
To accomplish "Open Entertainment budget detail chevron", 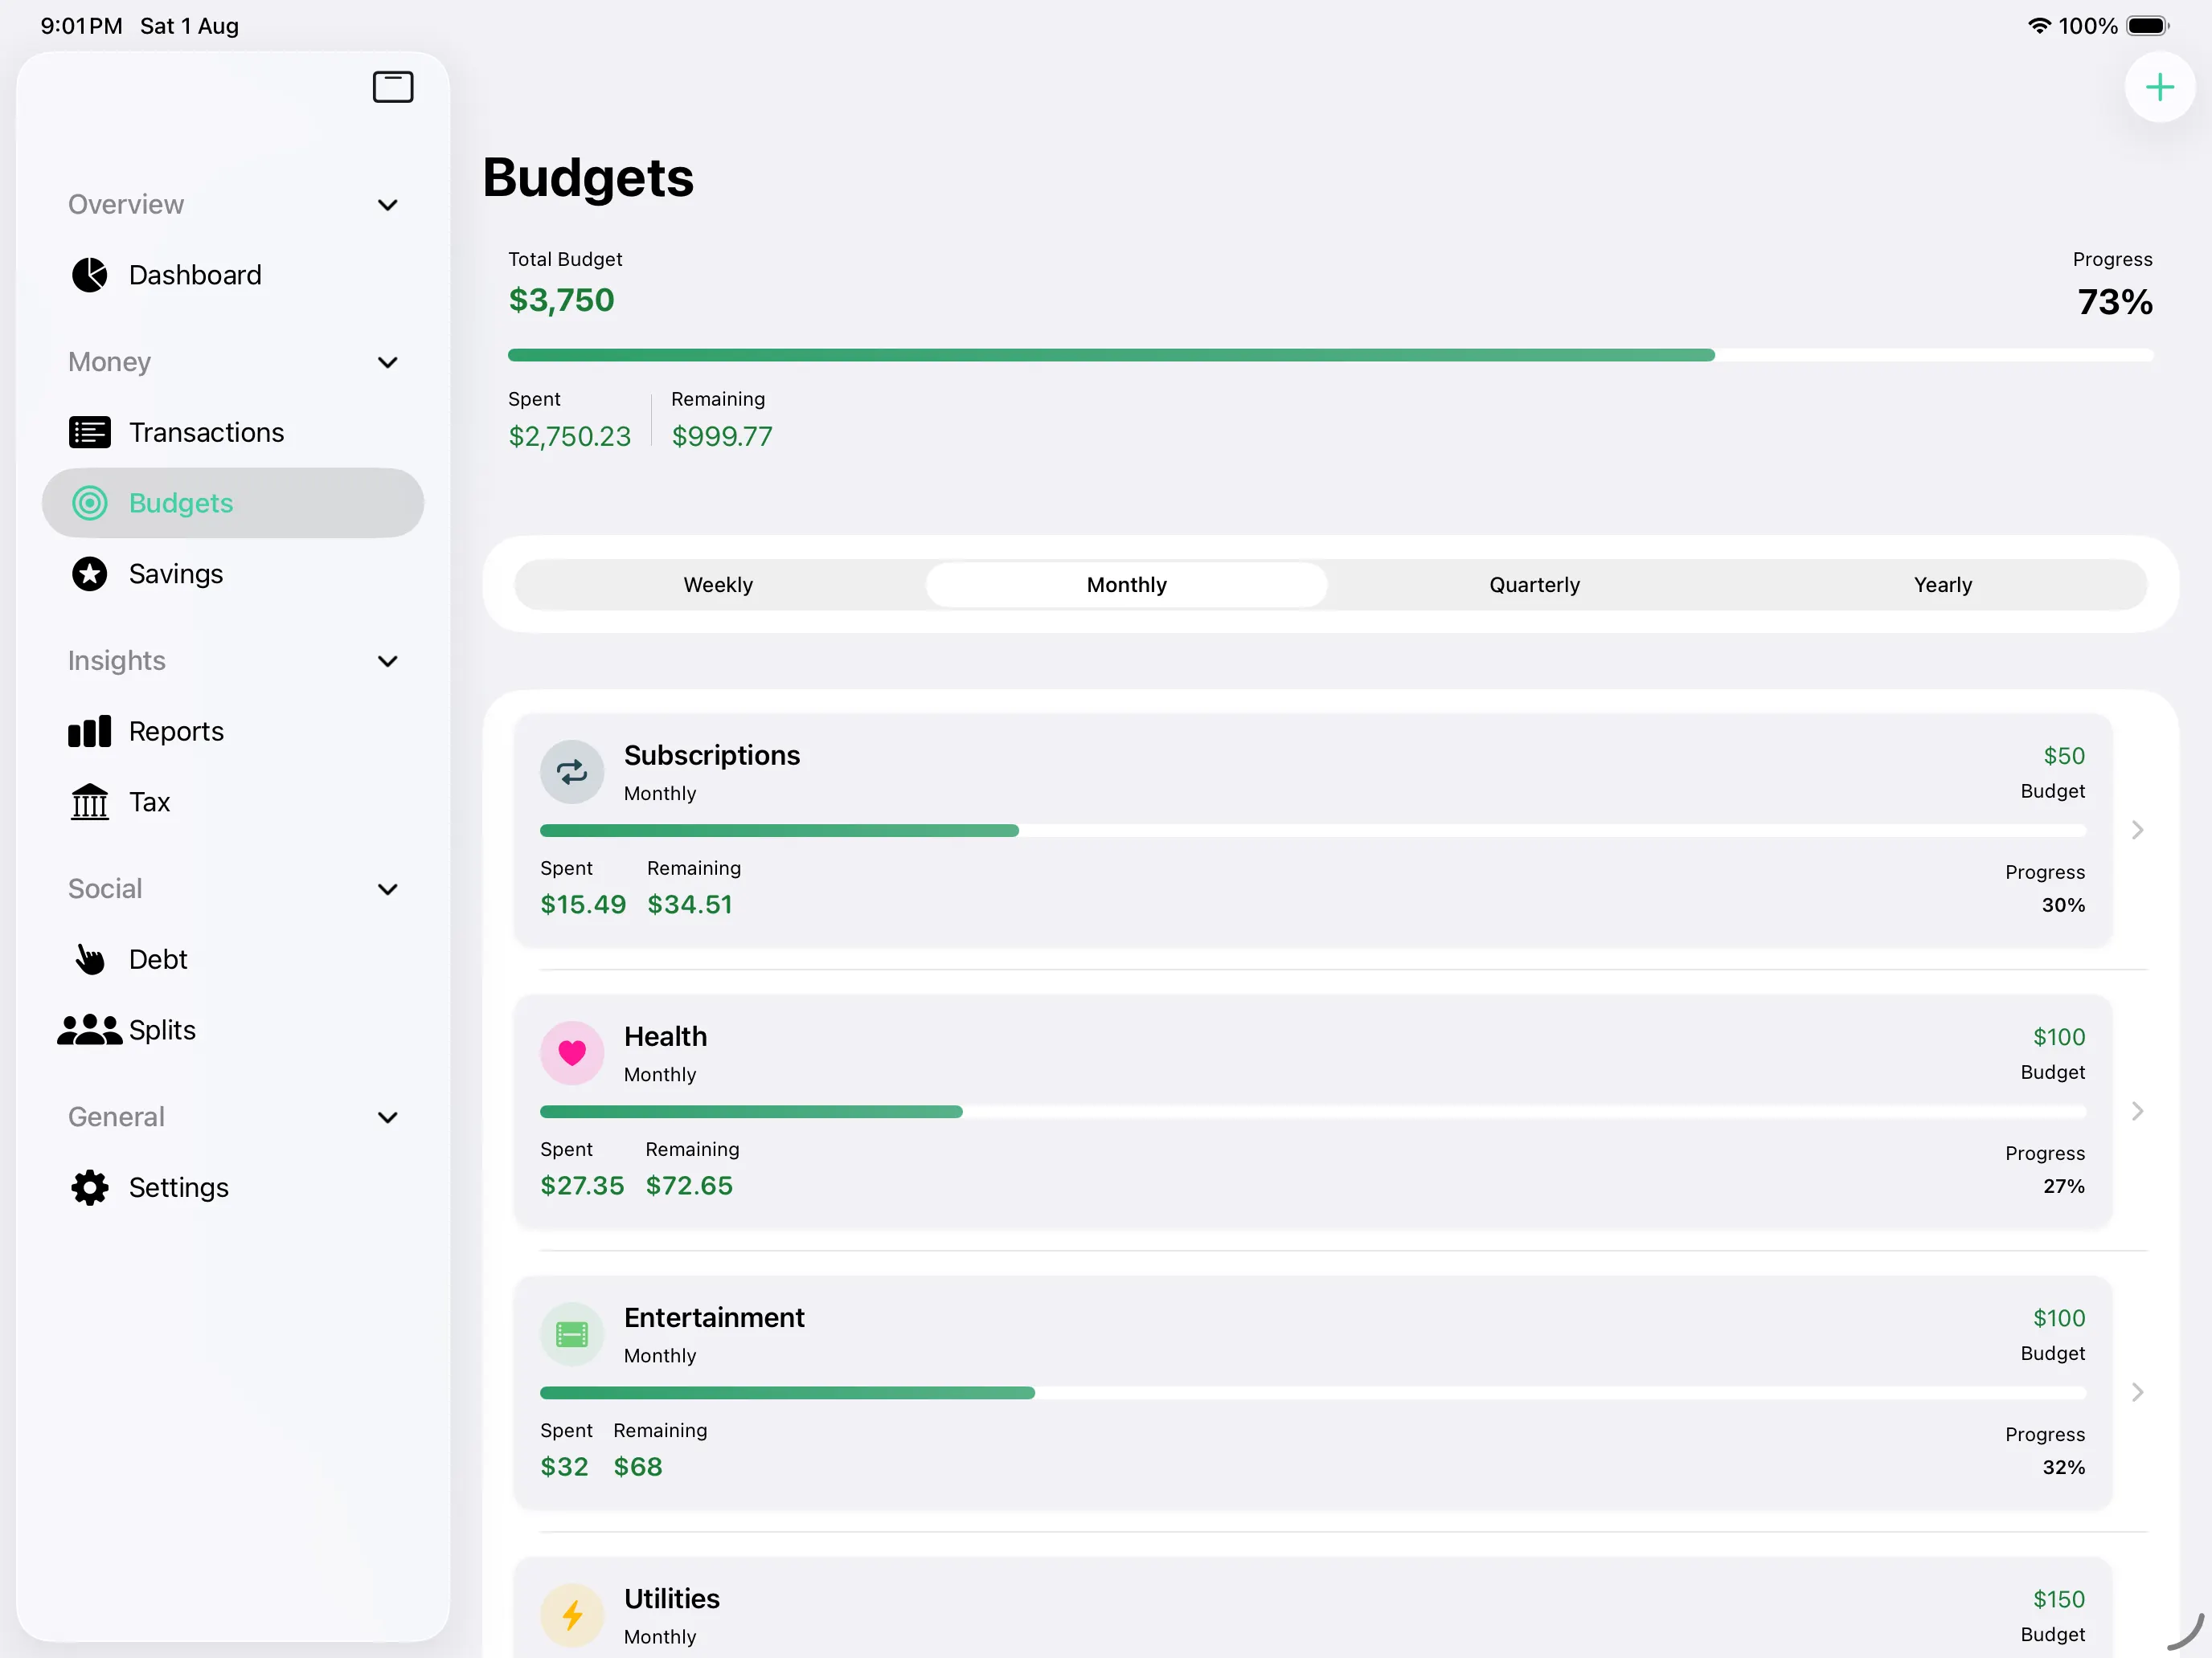I will coord(2138,1392).
